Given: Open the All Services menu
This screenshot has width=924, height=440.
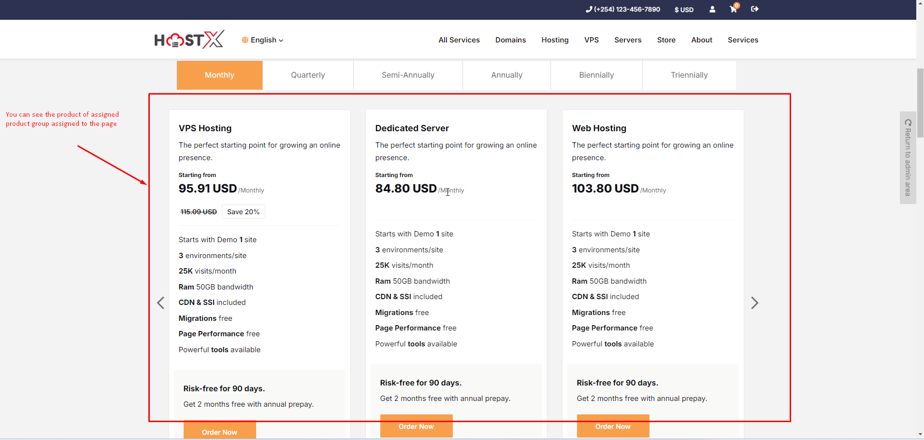Looking at the screenshot, I should pos(459,40).
